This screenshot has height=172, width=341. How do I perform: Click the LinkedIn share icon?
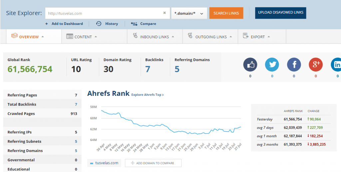tap(336, 65)
